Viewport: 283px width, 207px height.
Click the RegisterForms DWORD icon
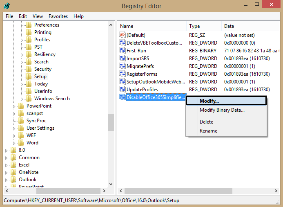click(123, 74)
